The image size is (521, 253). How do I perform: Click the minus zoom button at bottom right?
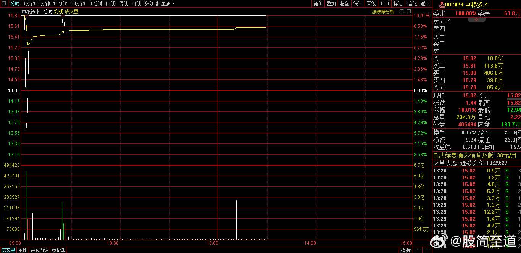pos(426,250)
